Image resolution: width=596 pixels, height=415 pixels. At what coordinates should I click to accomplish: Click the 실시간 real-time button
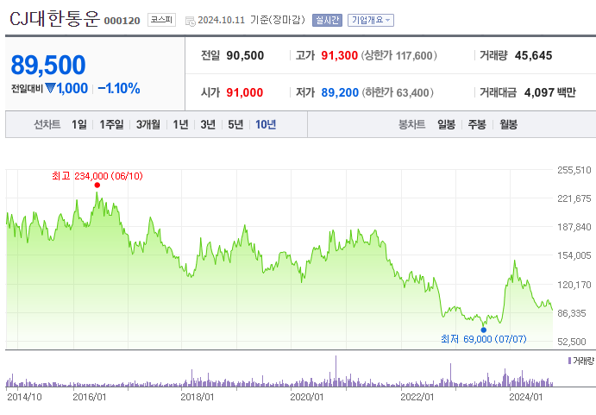click(327, 20)
